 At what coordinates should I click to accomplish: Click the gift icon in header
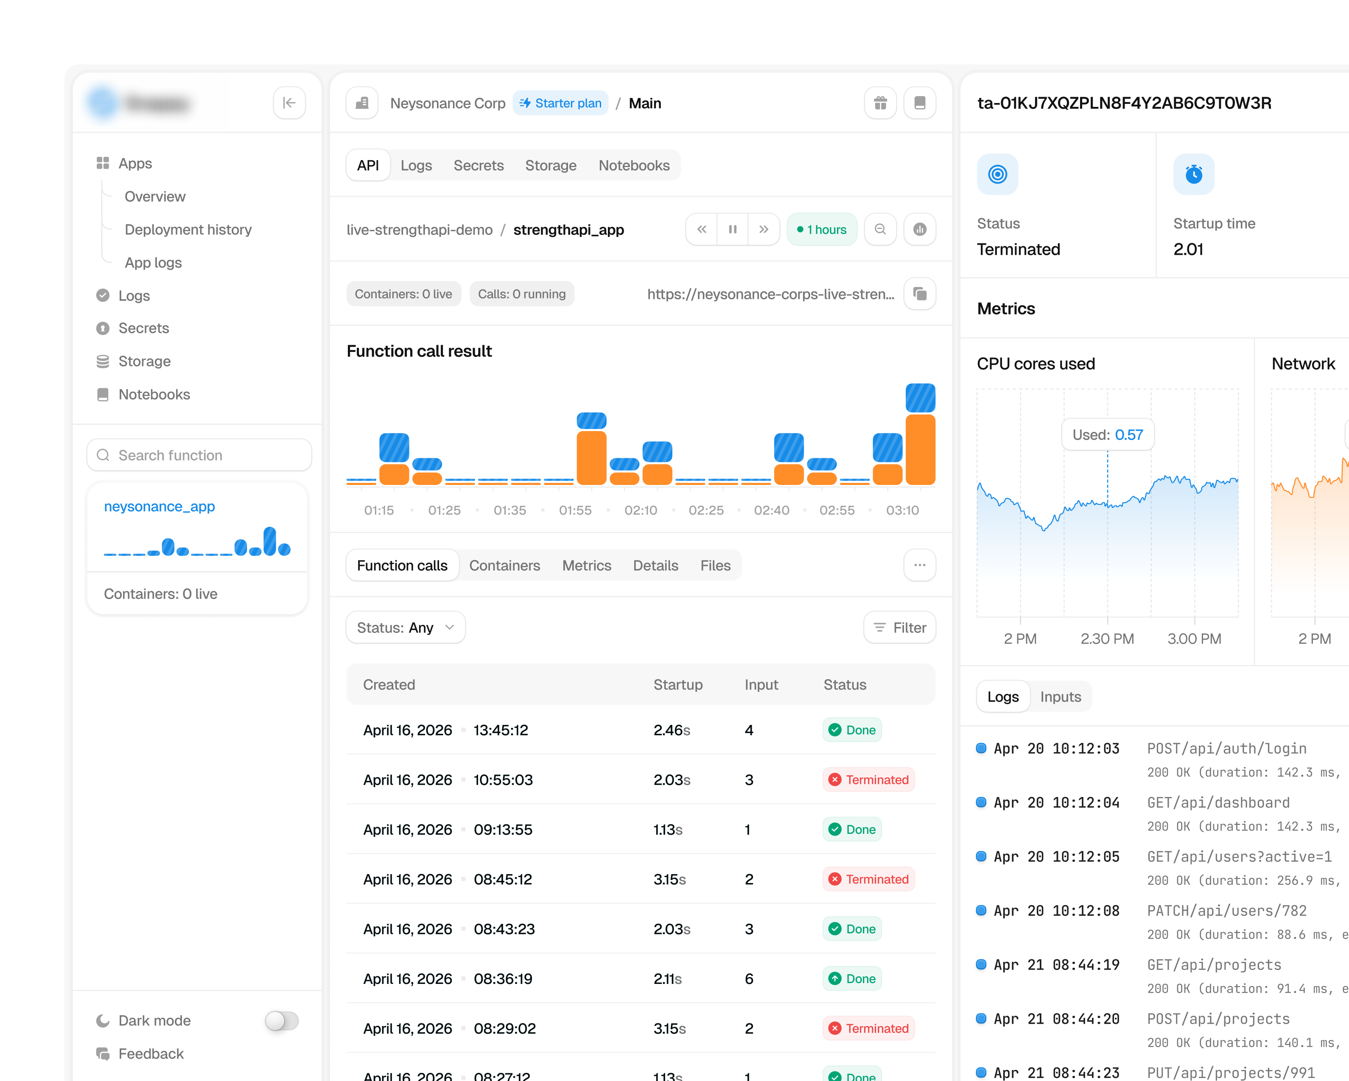880,103
